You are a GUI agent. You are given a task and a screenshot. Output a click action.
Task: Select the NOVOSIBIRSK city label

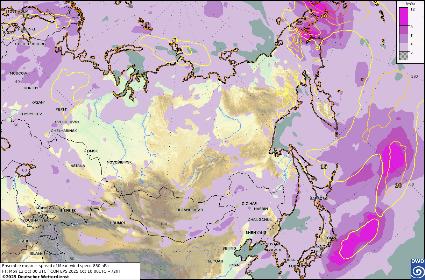pyautogui.click(x=119, y=162)
